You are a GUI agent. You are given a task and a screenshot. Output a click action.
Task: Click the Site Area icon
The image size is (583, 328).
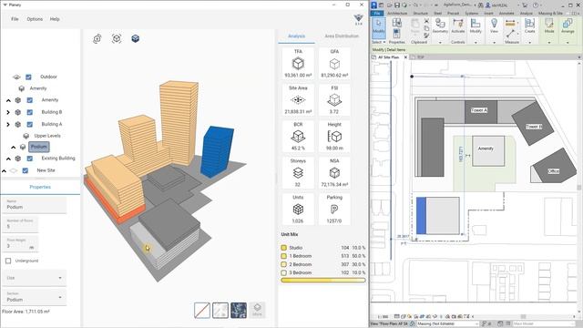(298, 99)
